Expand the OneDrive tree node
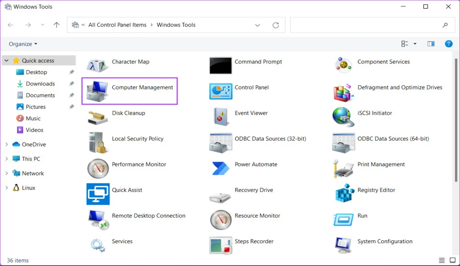The image size is (460, 266). [6, 145]
